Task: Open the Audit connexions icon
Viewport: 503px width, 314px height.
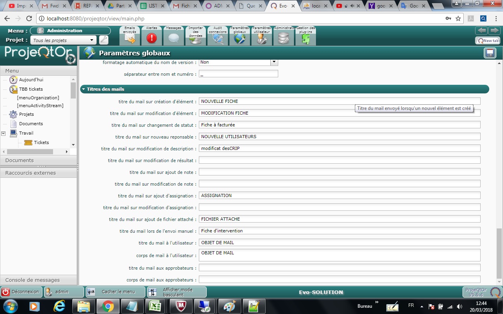Action: click(218, 38)
